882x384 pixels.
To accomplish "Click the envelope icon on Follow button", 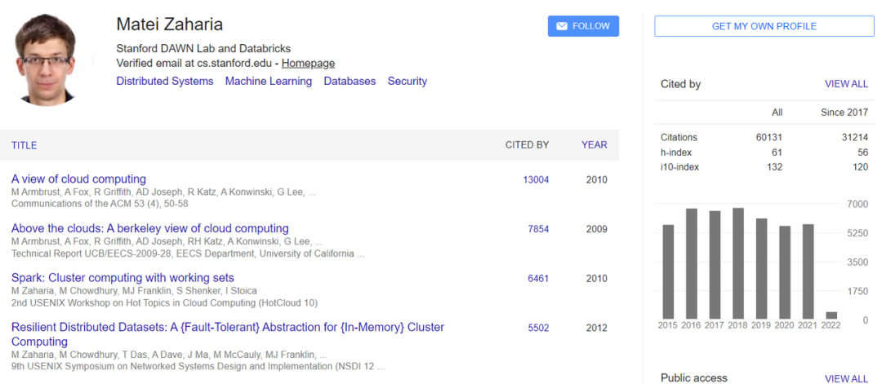I will coord(562,26).
